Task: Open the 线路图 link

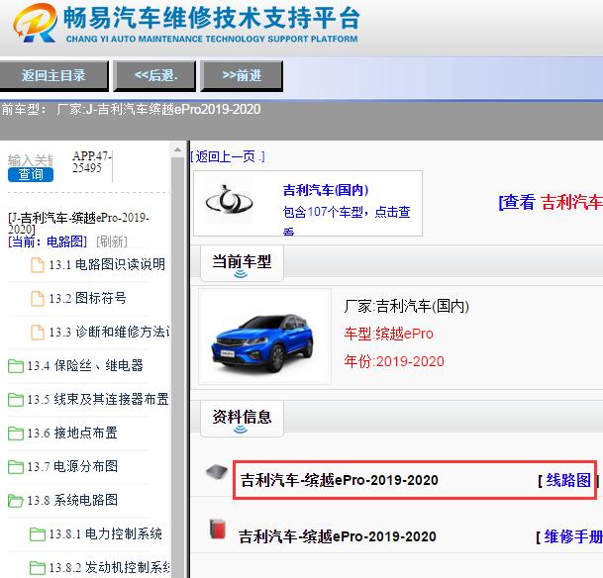Action: point(568,480)
